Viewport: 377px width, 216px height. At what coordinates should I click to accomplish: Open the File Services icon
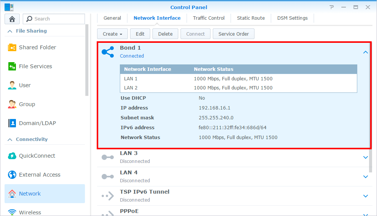(x=12, y=66)
